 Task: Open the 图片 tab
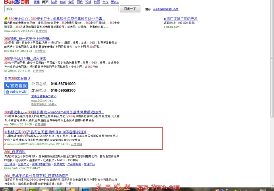(x=80, y=2)
